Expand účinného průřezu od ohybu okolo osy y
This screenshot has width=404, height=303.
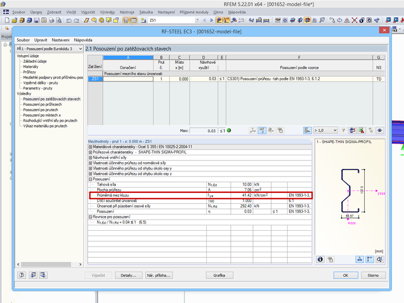click(90, 169)
